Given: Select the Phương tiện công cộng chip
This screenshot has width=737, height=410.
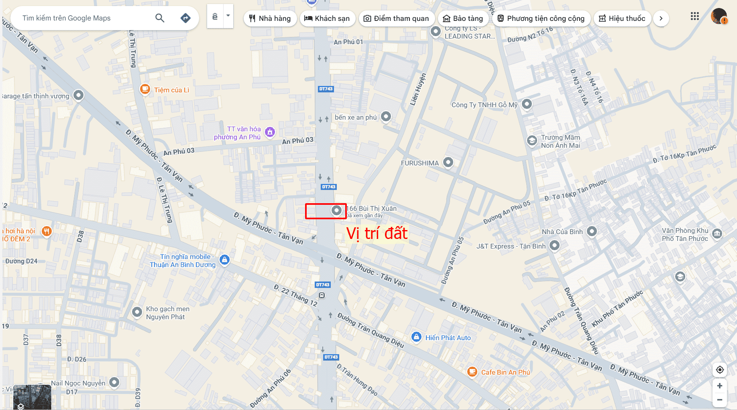Looking at the screenshot, I should 541,18.
